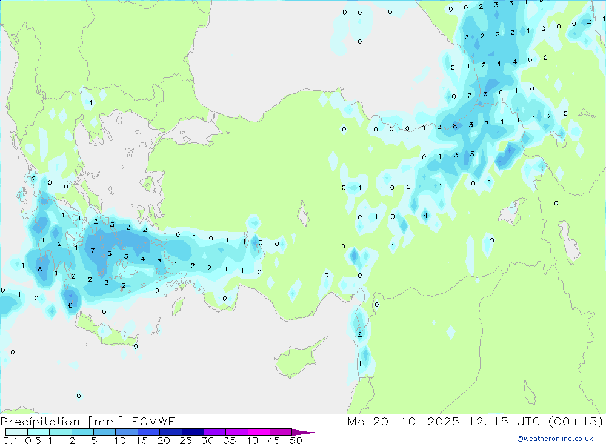Click the legend scale label "30"
Image resolution: width=606 pixels, height=444 pixels.
coord(207,440)
